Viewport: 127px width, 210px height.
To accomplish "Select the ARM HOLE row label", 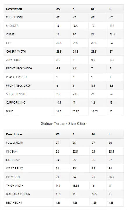I will tap(13, 60).
